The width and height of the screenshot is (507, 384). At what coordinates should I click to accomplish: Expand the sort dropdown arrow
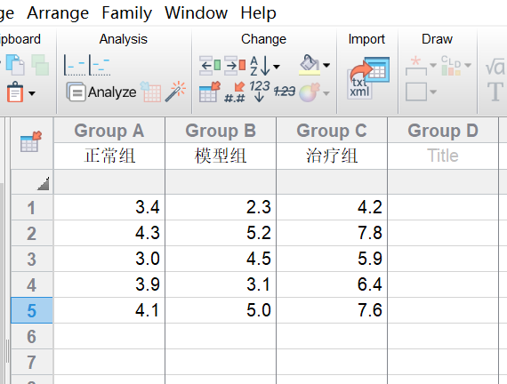click(277, 67)
